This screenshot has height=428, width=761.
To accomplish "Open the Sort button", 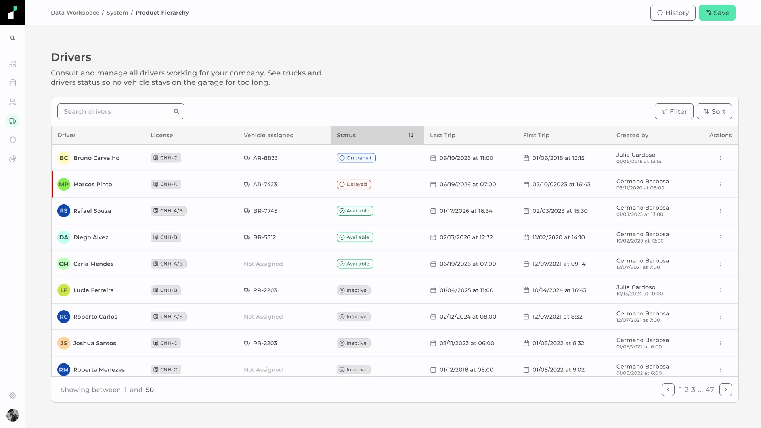I will coord(714,111).
